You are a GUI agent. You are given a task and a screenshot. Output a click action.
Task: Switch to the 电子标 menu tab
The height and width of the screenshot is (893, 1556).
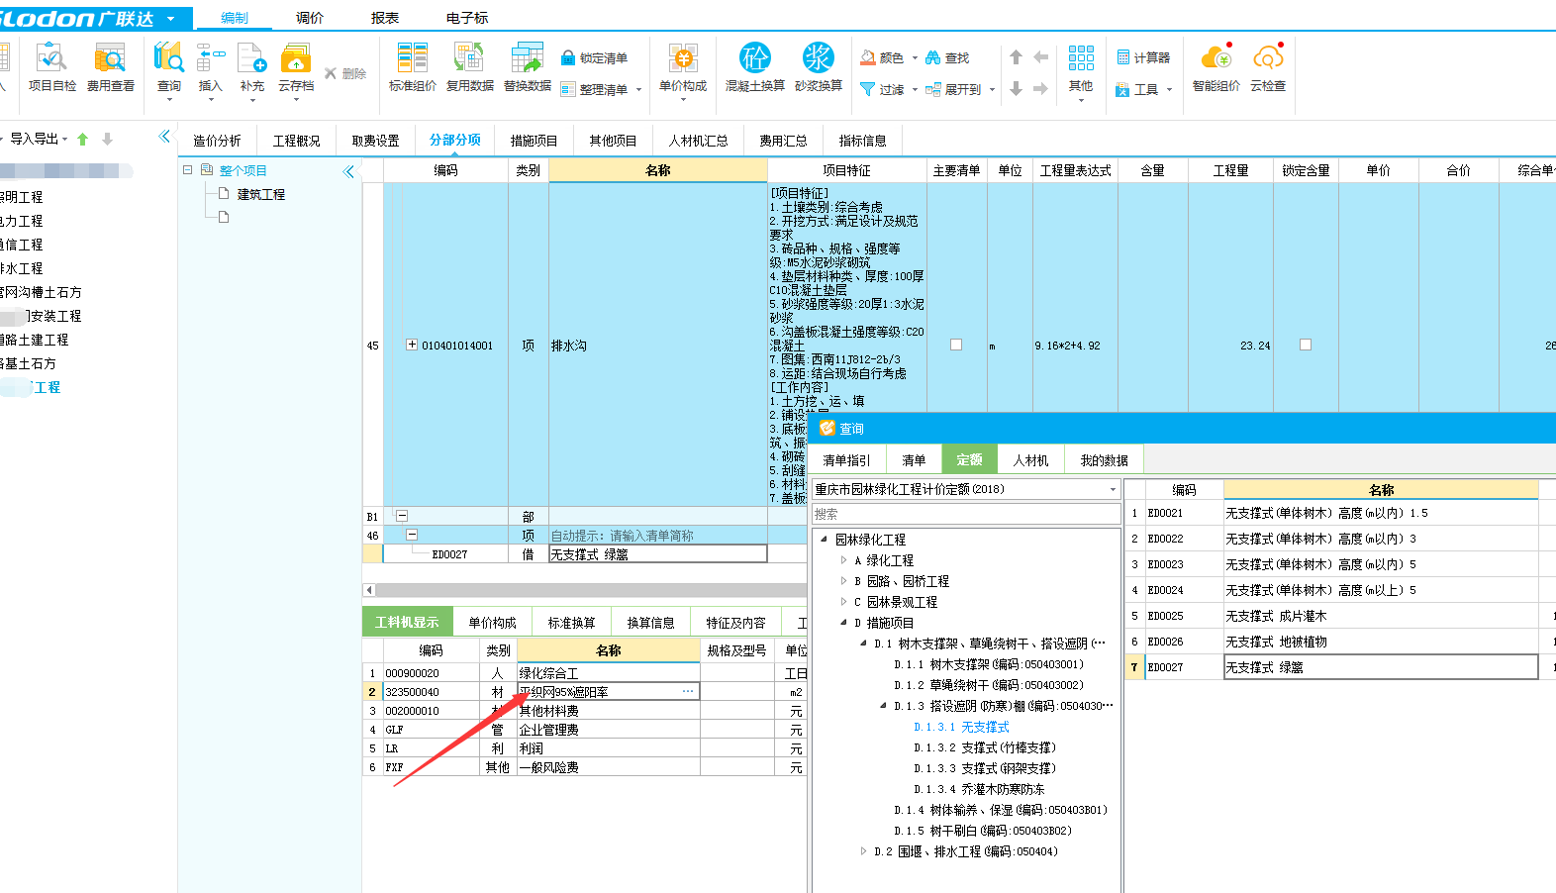[467, 18]
